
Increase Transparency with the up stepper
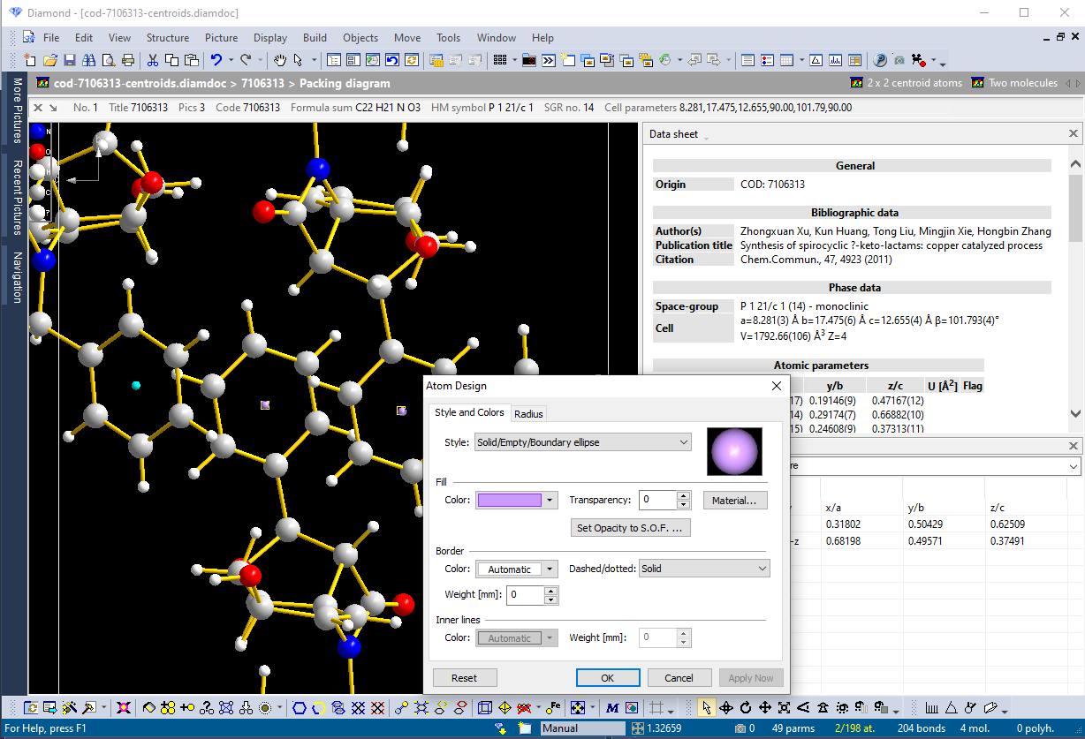pos(684,495)
